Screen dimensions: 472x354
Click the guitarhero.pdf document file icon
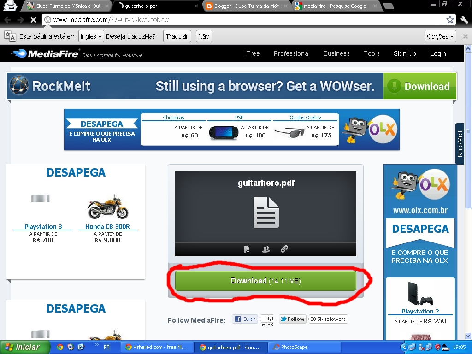tap(266, 212)
